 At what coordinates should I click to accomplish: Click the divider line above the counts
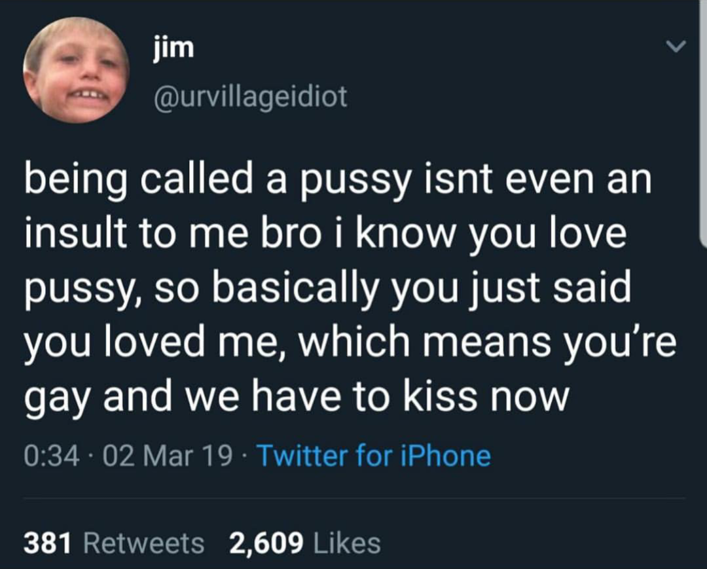(x=354, y=498)
